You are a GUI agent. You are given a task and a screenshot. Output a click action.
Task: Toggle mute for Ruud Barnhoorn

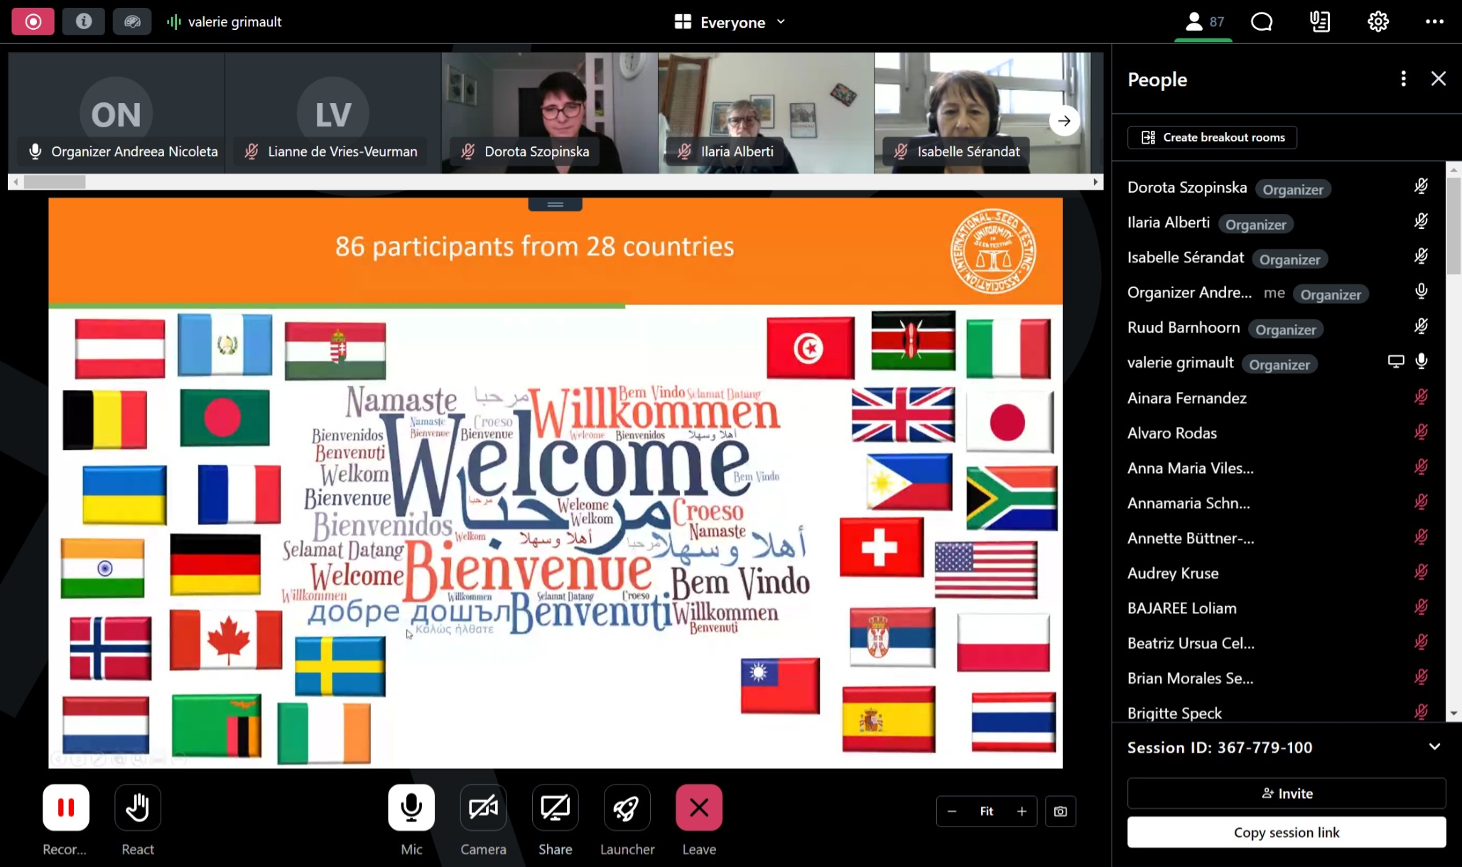1420,327
